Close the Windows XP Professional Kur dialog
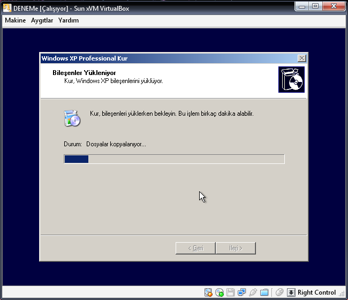Image resolution: width=348 pixels, height=300 pixels. pyautogui.click(x=302, y=58)
